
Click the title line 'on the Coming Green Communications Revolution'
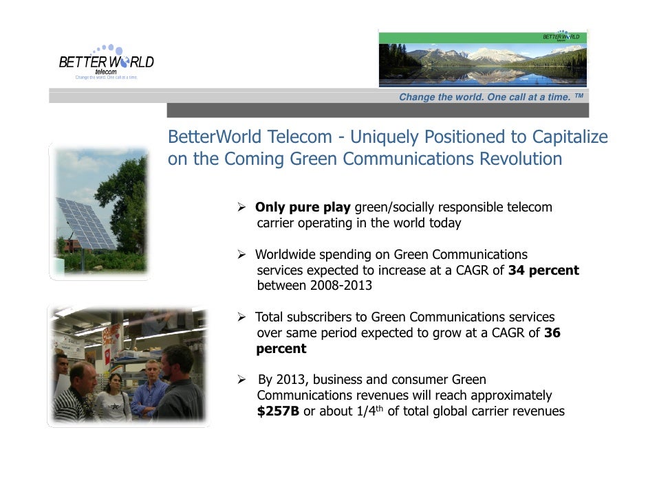pyautogui.click(x=365, y=159)
